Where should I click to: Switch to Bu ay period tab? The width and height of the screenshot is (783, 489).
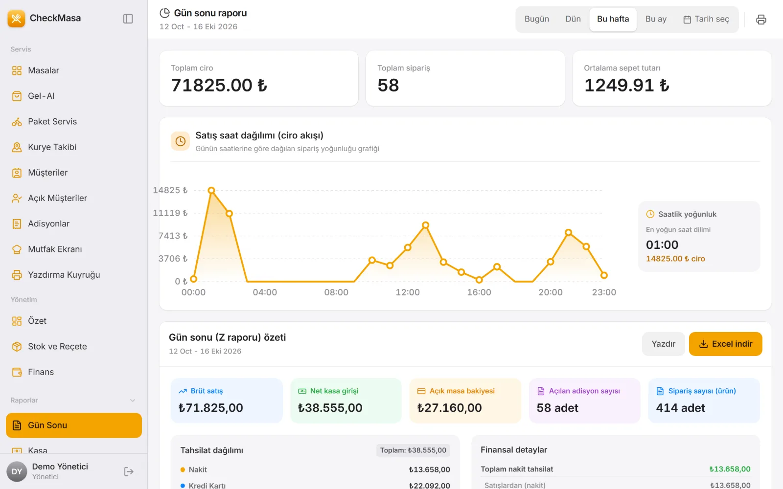click(x=656, y=19)
